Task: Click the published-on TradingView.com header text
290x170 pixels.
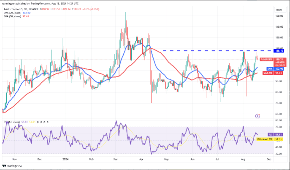Action: click(x=40, y=3)
